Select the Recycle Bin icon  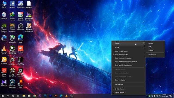4,16
